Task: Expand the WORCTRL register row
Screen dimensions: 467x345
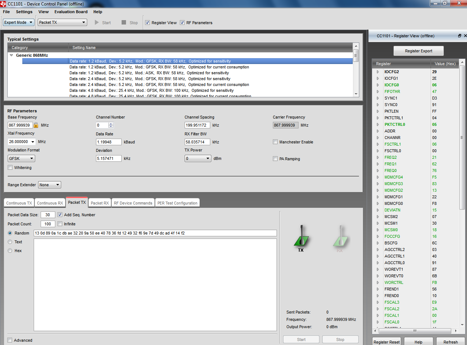Action: [x=378, y=282]
